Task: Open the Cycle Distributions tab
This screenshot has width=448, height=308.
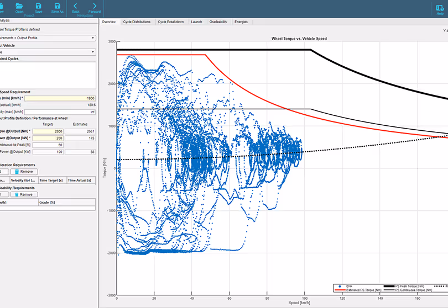Action: (x=137, y=22)
